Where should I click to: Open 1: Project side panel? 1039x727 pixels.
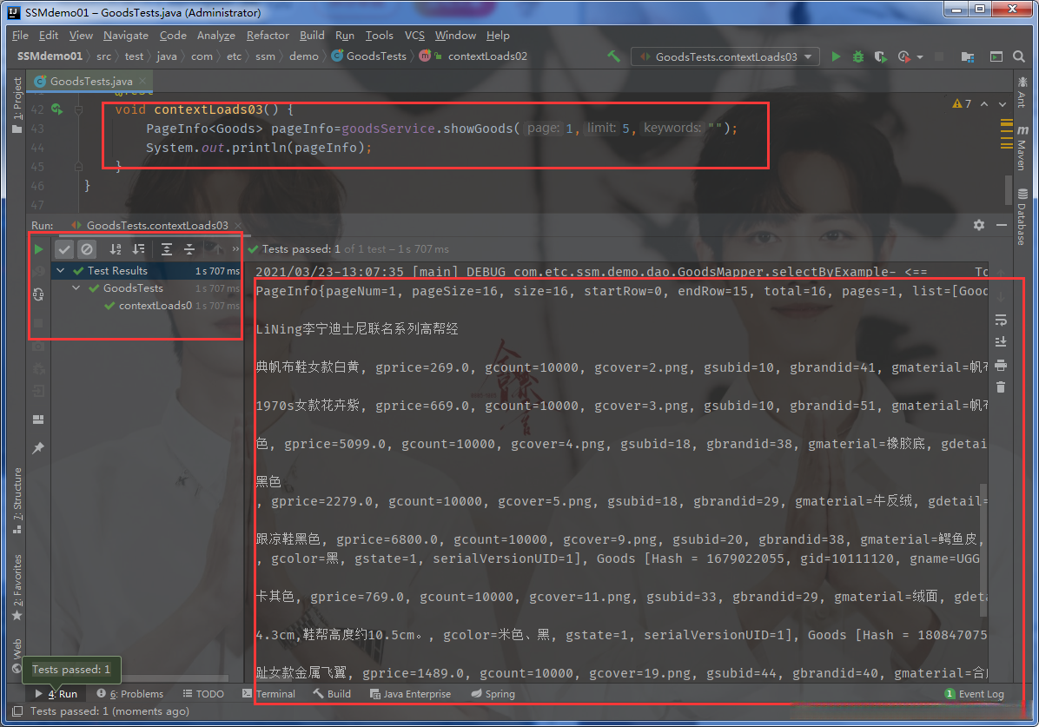17,105
